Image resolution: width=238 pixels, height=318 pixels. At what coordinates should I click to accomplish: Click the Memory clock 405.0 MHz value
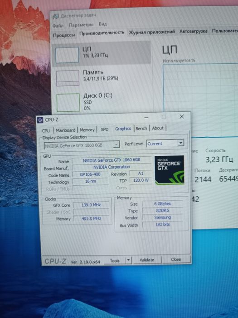point(91,219)
